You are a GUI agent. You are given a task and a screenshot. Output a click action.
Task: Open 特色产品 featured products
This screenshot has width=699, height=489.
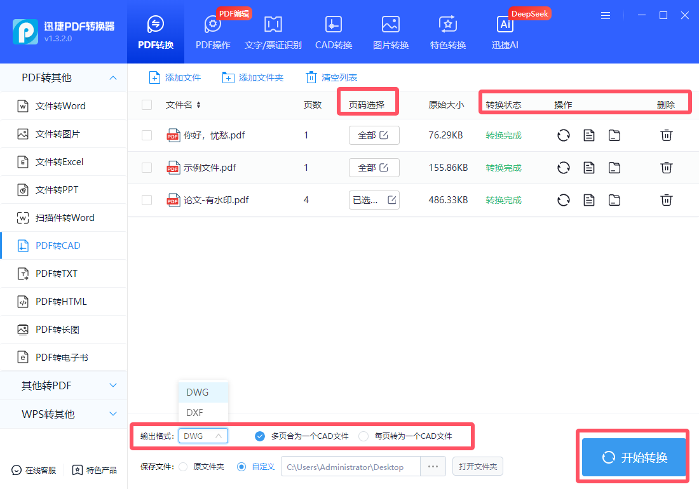tap(95, 471)
